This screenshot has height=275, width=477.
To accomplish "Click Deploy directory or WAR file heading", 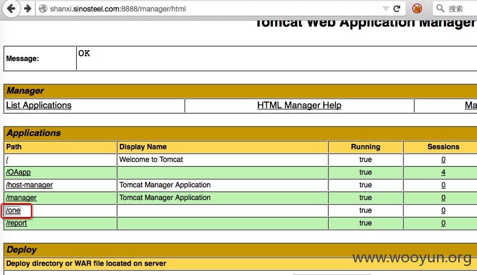I will pyautogui.click(x=86, y=264).
